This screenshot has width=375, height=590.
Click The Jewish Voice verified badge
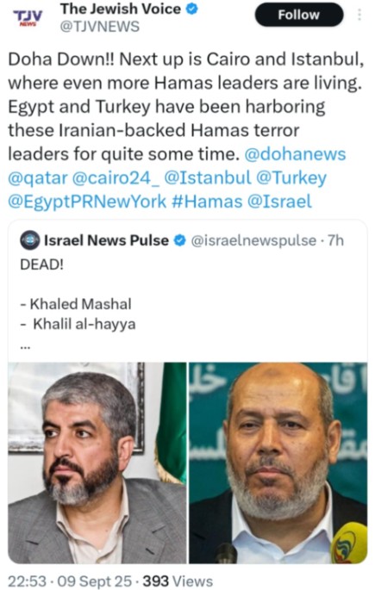pos(192,9)
